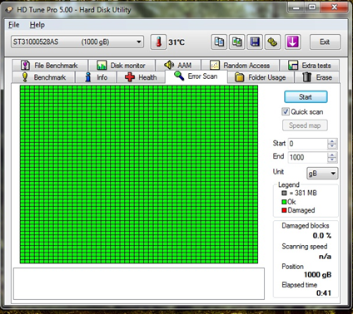Click the Speed map button
This screenshot has width=353, height=314.
click(305, 125)
